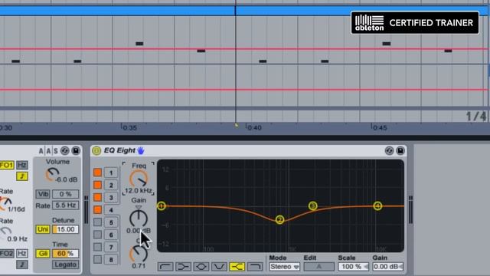Viewport: 490px width, 276px height.
Task: Toggle the LFO2 button
Action: point(7,253)
